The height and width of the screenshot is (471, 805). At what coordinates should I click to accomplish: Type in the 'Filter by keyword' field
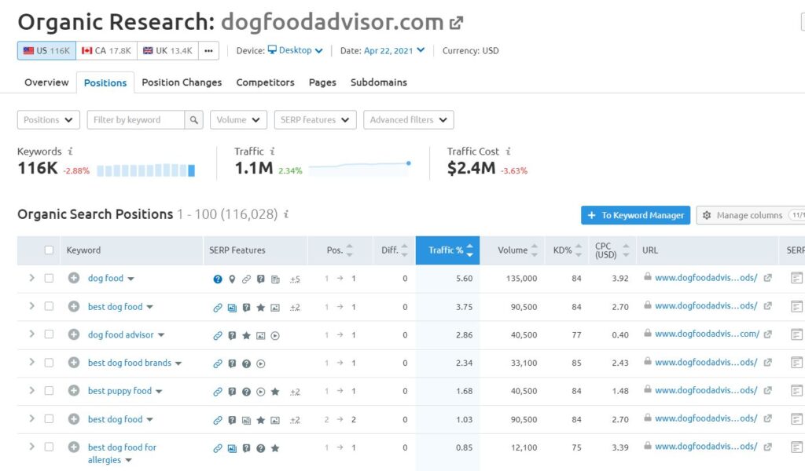[135, 120]
